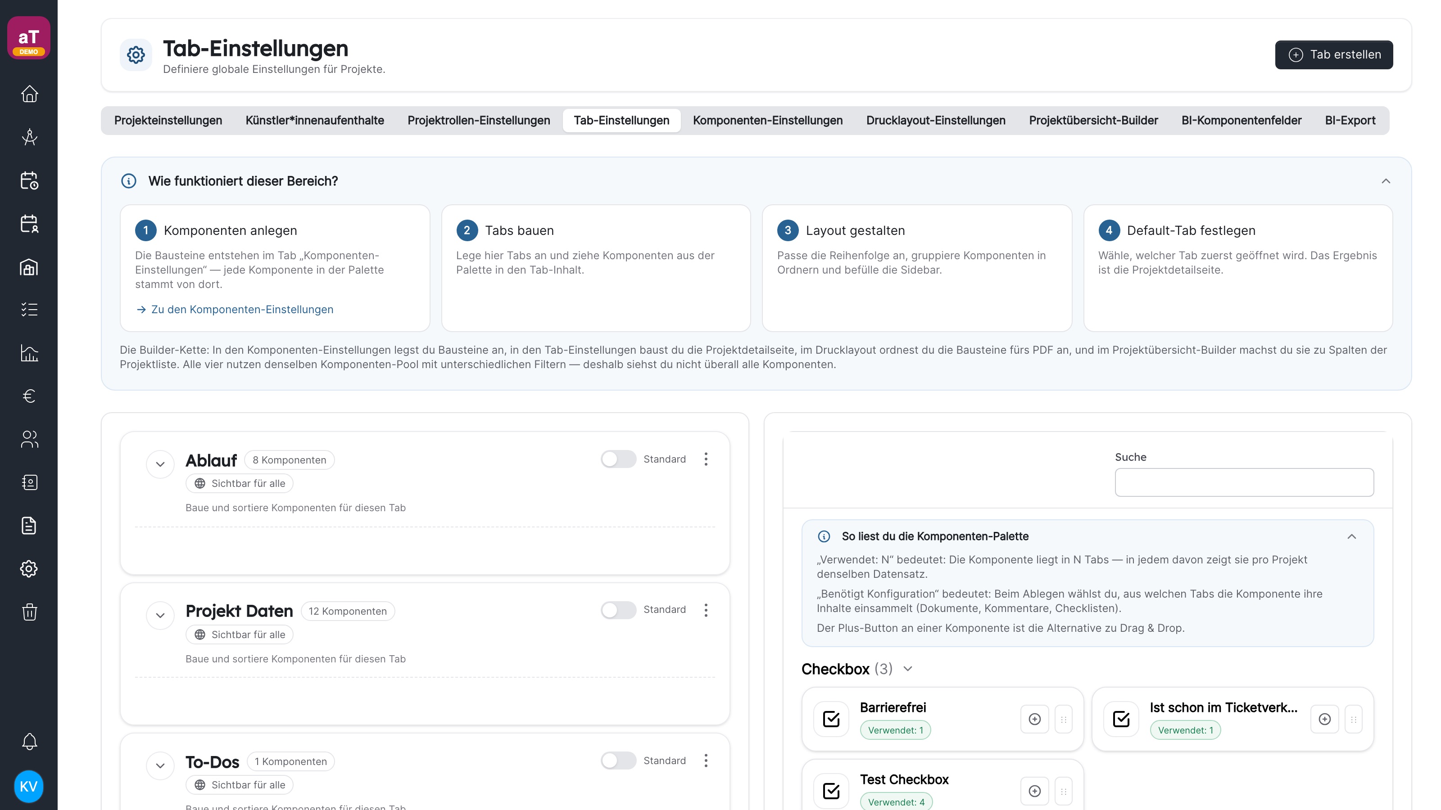Add Barrierefrei using its plus button
The height and width of the screenshot is (810, 1441).
[1035, 719]
